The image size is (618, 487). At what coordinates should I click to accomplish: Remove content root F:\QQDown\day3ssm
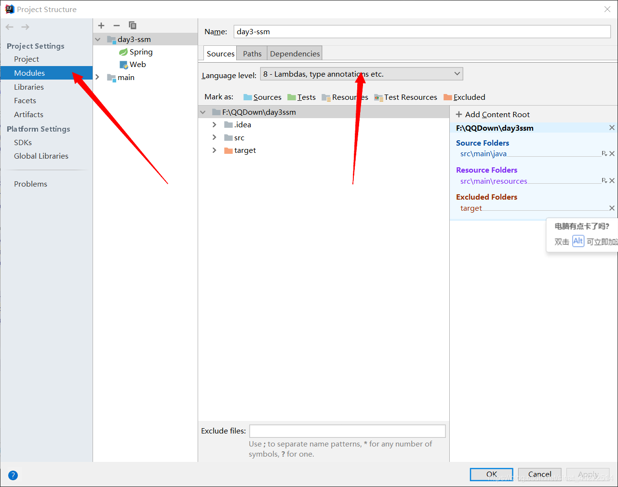click(x=612, y=128)
